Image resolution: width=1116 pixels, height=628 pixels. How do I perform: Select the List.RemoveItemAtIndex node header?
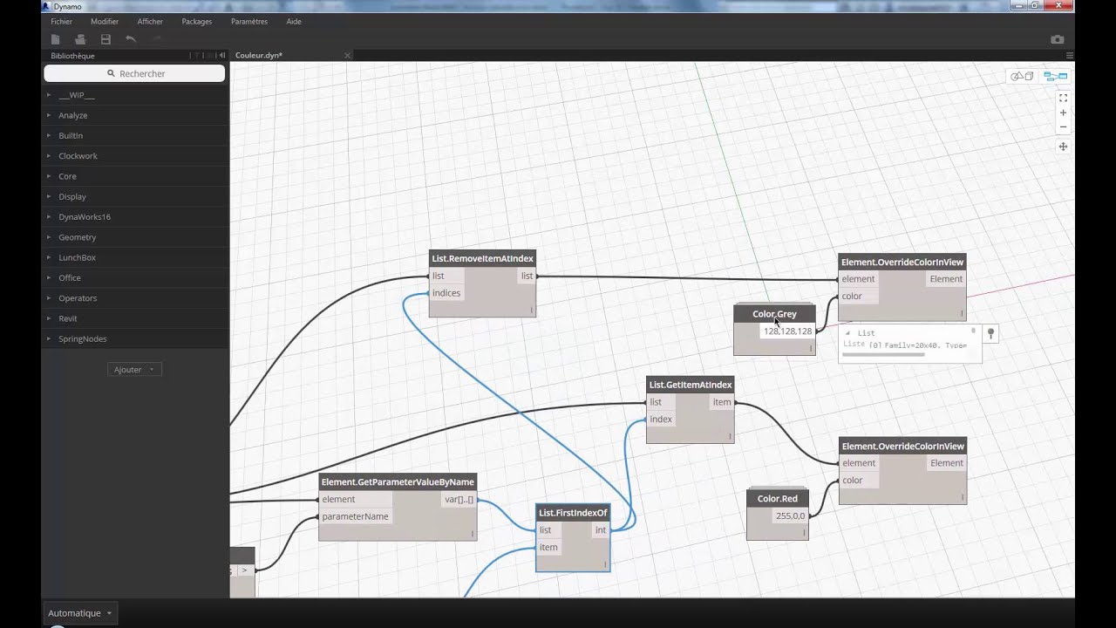tap(482, 258)
